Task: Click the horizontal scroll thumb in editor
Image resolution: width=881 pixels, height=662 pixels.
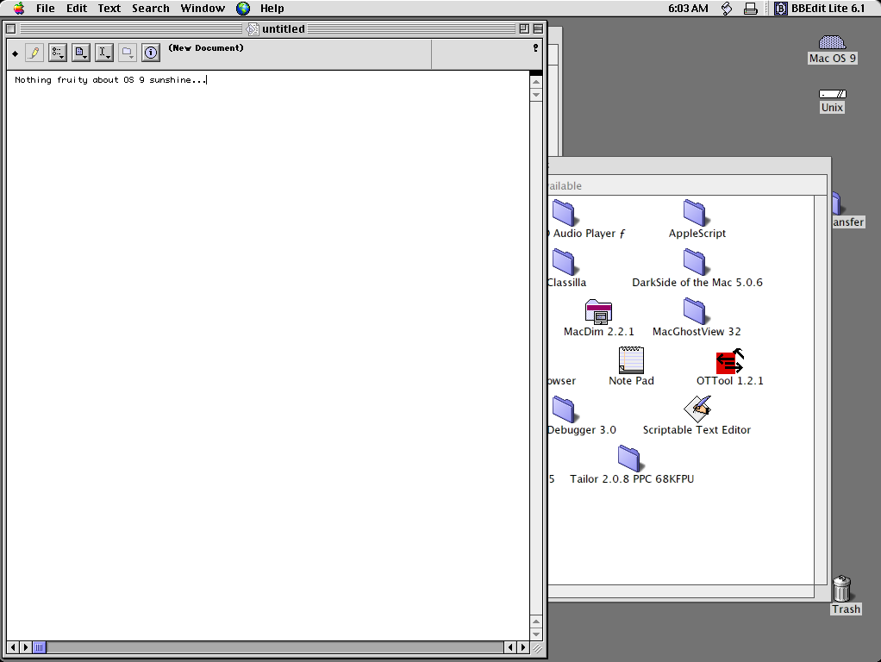Action: click(39, 647)
